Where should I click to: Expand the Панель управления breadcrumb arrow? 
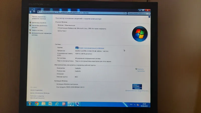[x=56, y=12]
